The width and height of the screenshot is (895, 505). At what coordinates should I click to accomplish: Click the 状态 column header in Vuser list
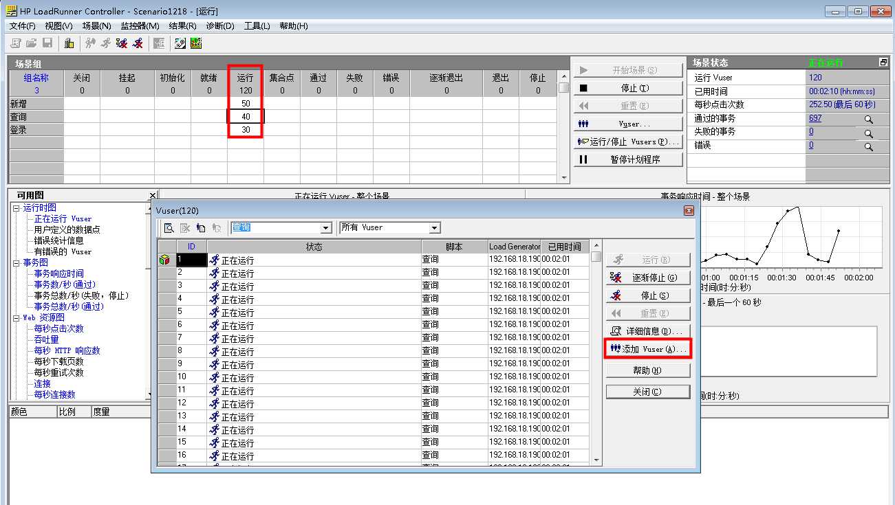click(x=314, y=247)
